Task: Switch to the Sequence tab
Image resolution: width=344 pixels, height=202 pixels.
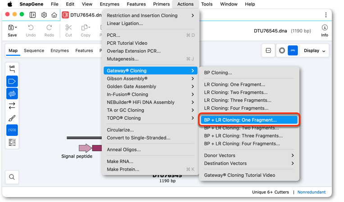Action: point(34,50)
